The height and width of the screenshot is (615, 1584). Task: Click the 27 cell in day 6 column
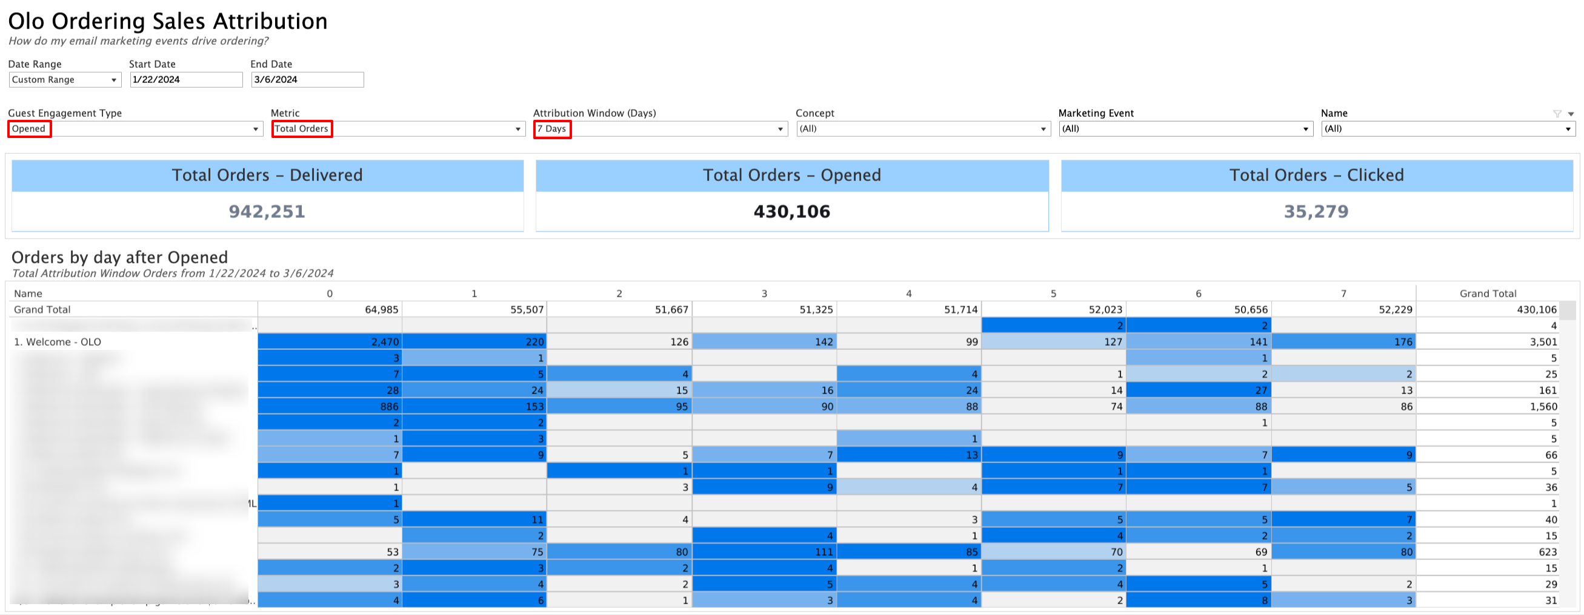tap(1199, 391)
